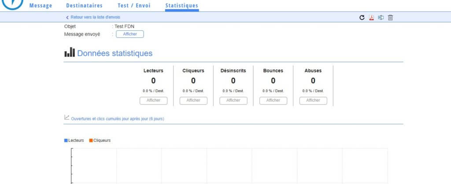Image resolution: width=451 pixels, height=184 pixels.
Task: Display Désinscrits details with Afficher
Action: [233, 101]
